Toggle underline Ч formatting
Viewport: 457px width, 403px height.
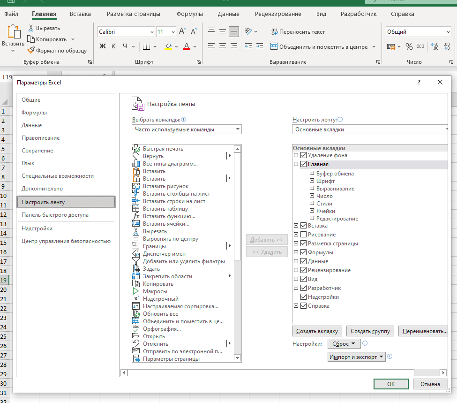125,46
